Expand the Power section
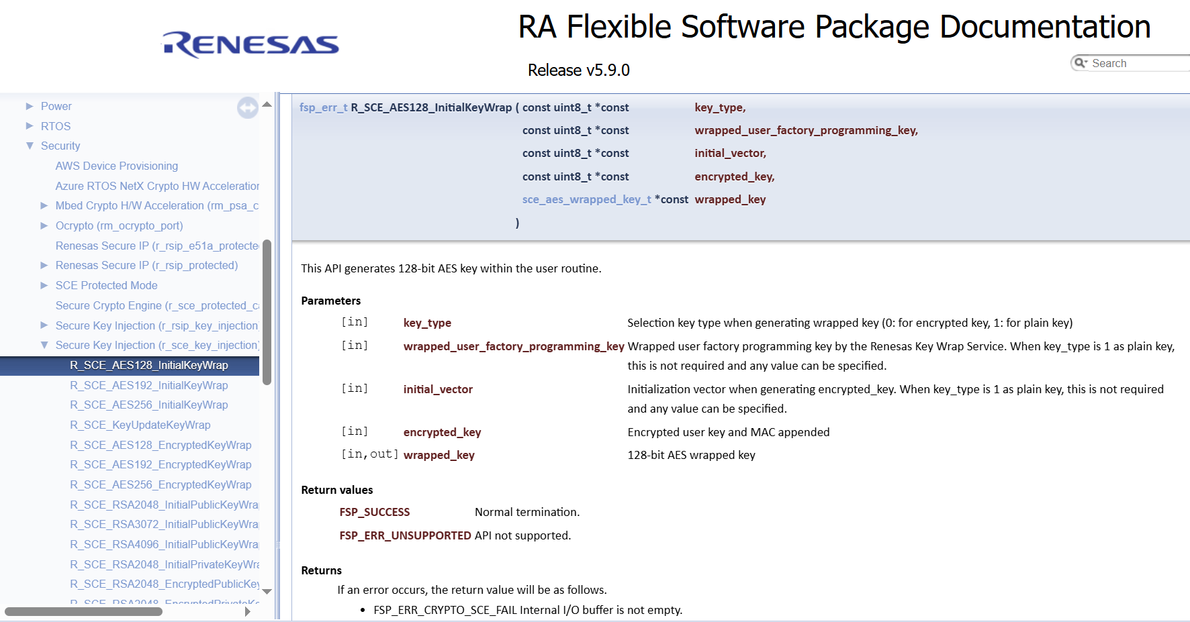The width and height of the screenshot is (1190, 622). tap(30, 105)
